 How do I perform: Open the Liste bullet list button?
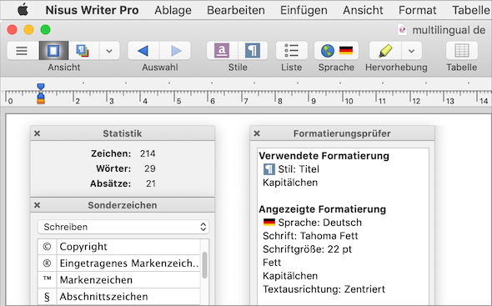point(292,51)
